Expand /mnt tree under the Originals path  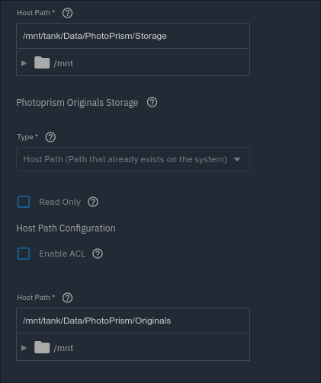tap(24, 348)
